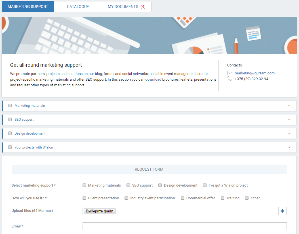Image resolution: width=299 pixels, height=234 pixels.
Task: Tick the SEO support accordion checkbox
Action: (10, 120)
